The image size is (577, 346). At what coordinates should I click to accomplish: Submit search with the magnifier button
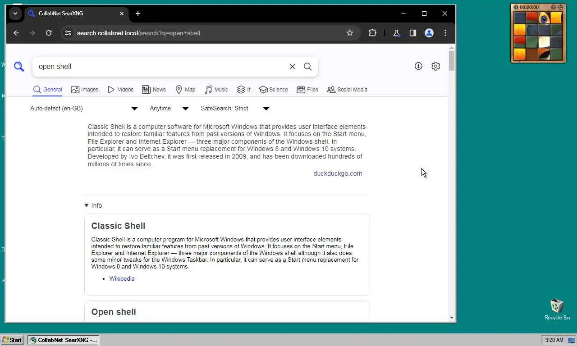click(x=308, y=67)
